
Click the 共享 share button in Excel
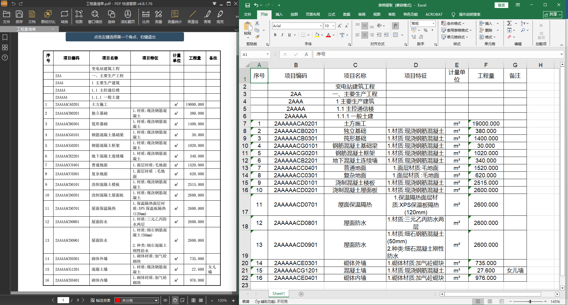pos(552,14)
